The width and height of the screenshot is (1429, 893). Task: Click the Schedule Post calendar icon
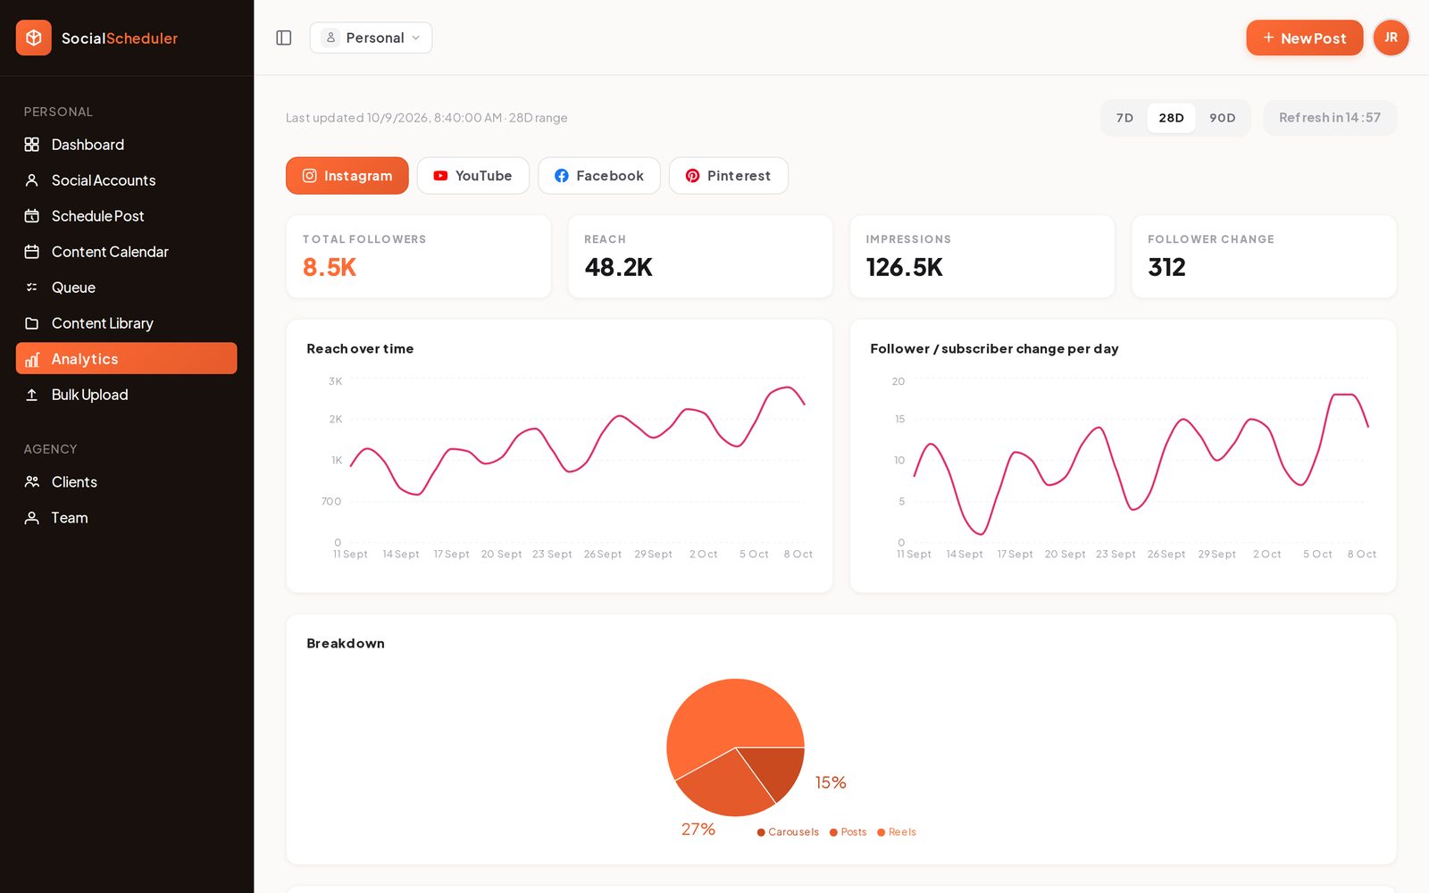[32, 216]
